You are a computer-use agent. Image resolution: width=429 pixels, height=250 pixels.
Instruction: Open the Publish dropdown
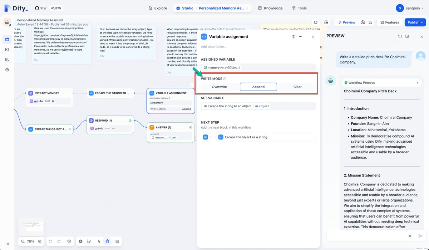(415, 22)
